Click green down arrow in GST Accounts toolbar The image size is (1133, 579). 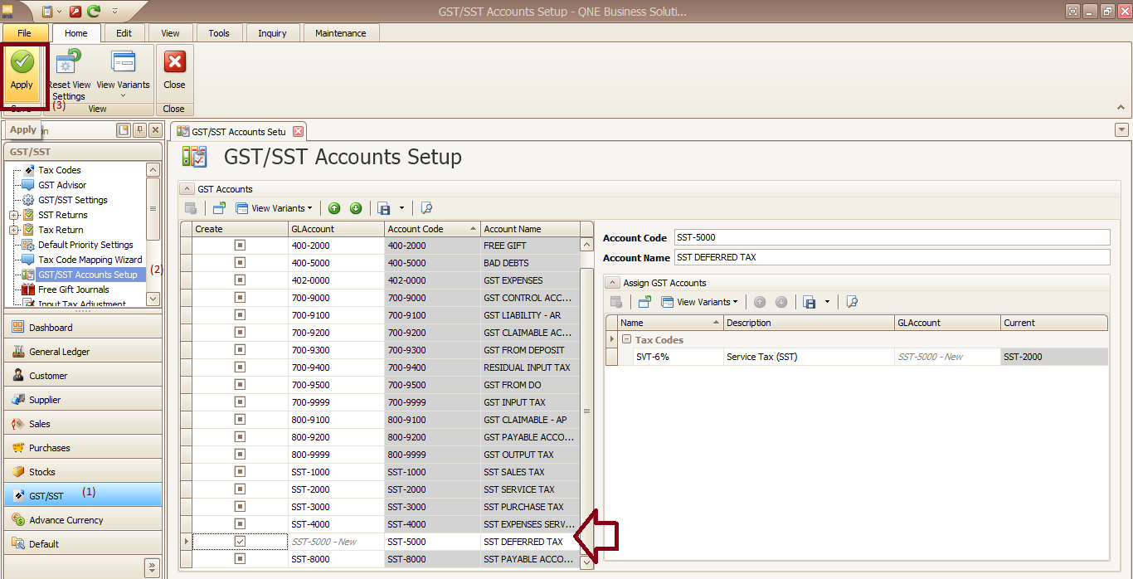click(x=356, y=208)
